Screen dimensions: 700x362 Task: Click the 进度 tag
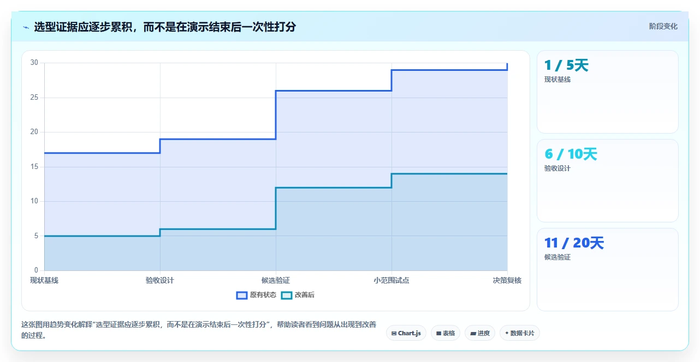tap(480, 333)
